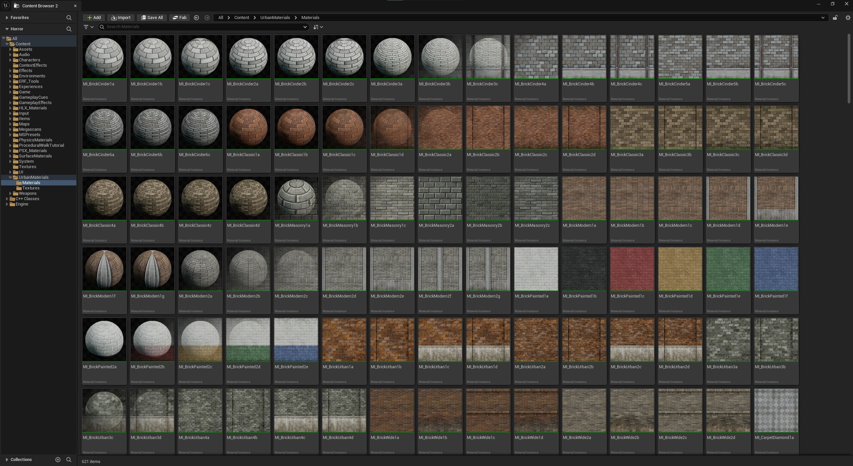Viewport: 853px width, 466px height.
Task: Select the Materials folder in tree
Action: [x=31, y=183]
